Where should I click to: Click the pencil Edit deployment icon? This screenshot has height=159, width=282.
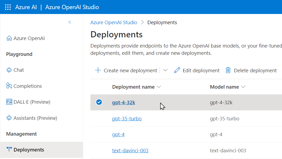177,70
